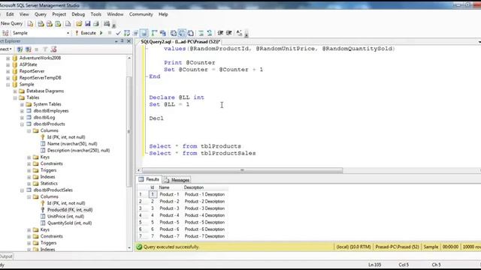Open the Output panel tab
This screenshot has height=270, width=481.
pos(6,256)
